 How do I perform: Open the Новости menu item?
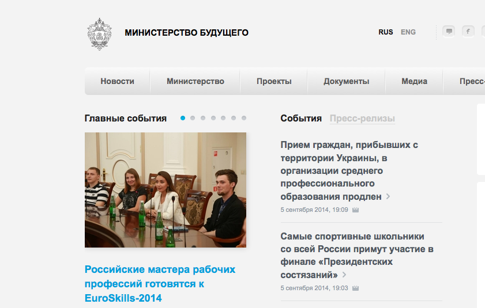tap(117, 81)
